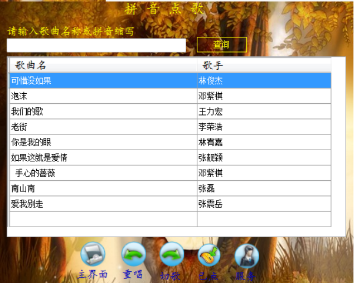Image resolution: width=354 pixels, height=283 pixels.
Task: Click singer cell 王力宏
Action: pyautogui.click(x=264, y=112)
